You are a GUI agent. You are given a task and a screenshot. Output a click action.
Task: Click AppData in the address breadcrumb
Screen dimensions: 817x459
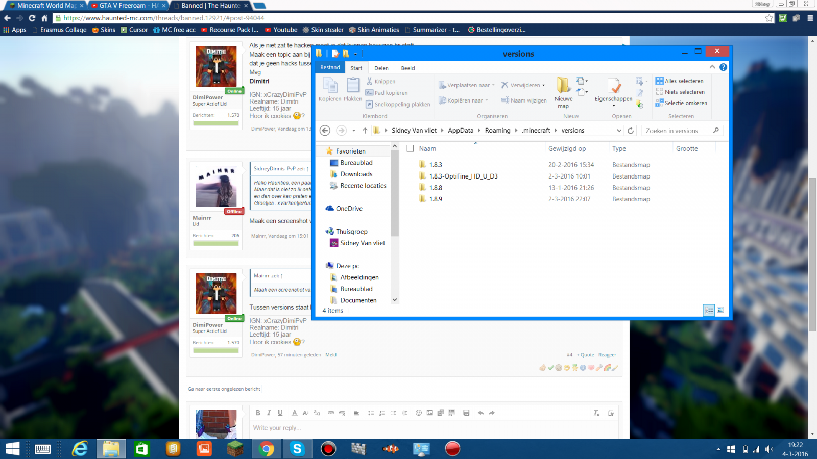[461, 131]
